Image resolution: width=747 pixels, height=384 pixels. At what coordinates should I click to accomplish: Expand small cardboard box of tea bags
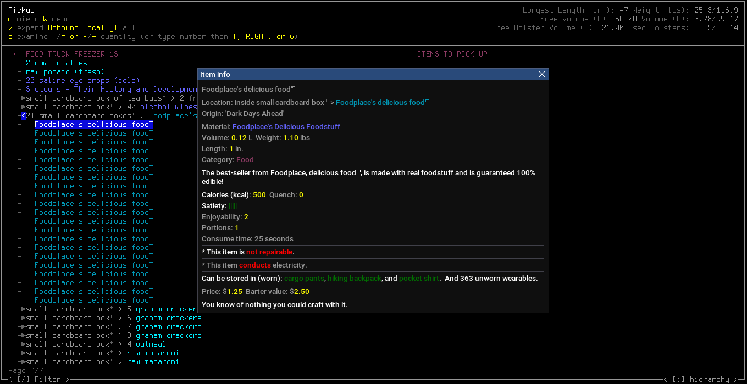tap(23, 98)
